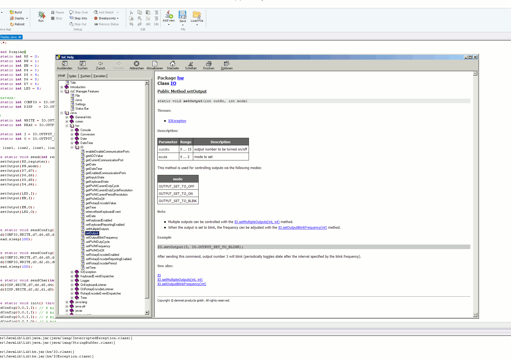Select getADCValue tree item
Image resolution: width=511 pixels, height=359 pixels.
point(94,156)
